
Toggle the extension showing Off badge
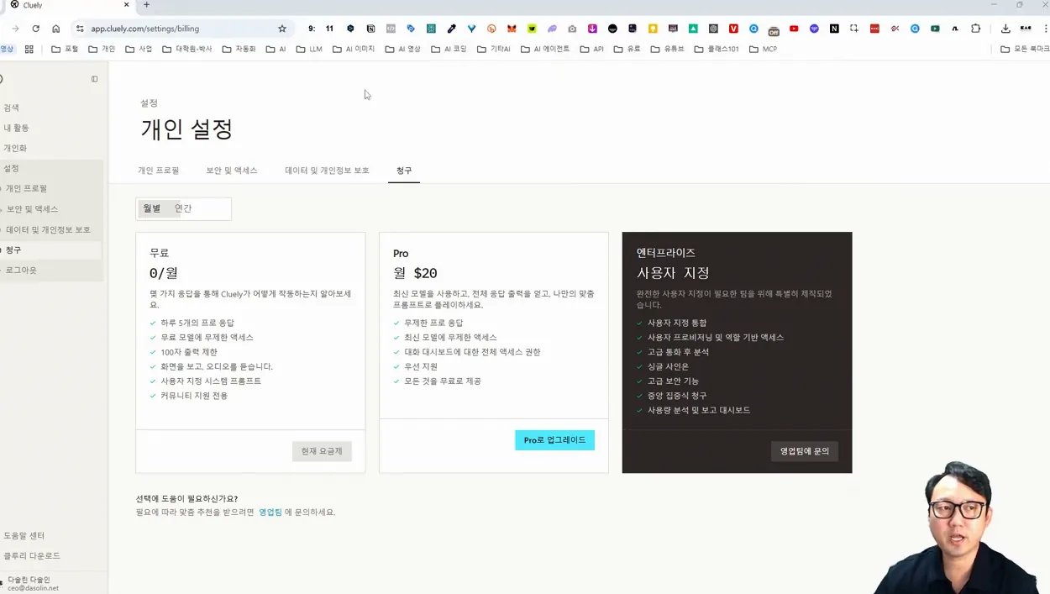(774, 29)
